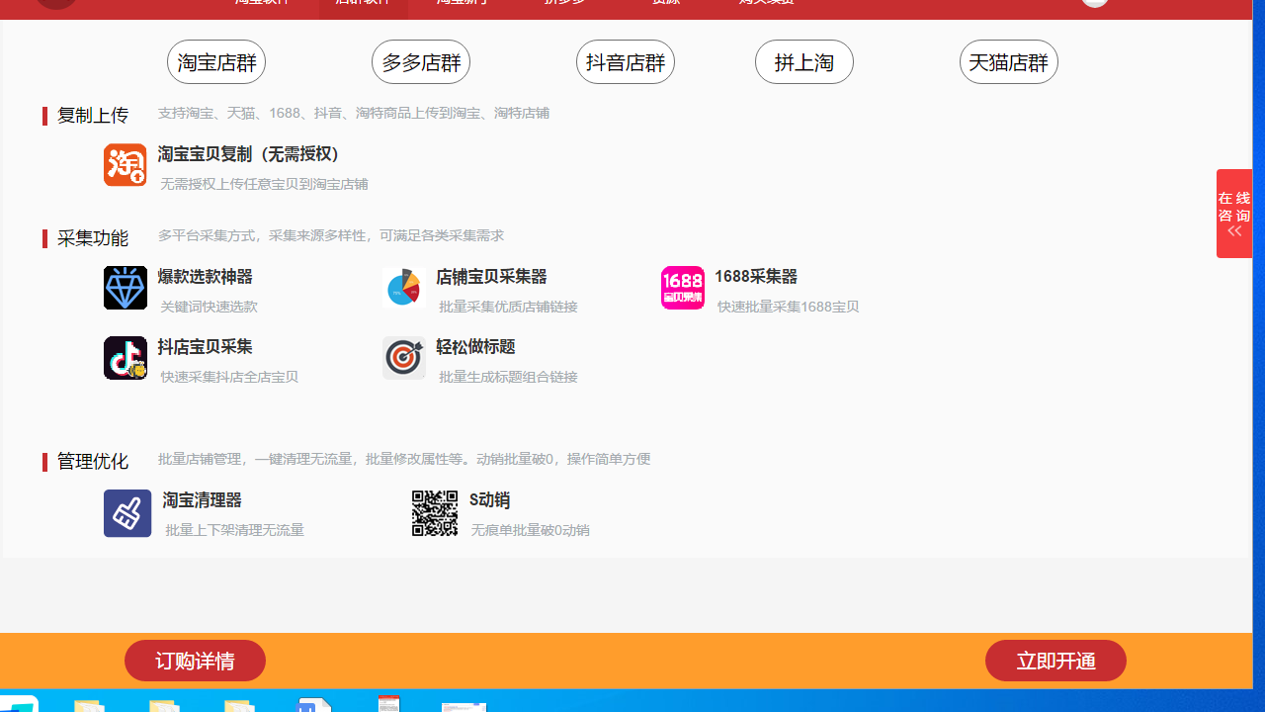Select the 爆款选款神器 diamond icon

[125, 288]
